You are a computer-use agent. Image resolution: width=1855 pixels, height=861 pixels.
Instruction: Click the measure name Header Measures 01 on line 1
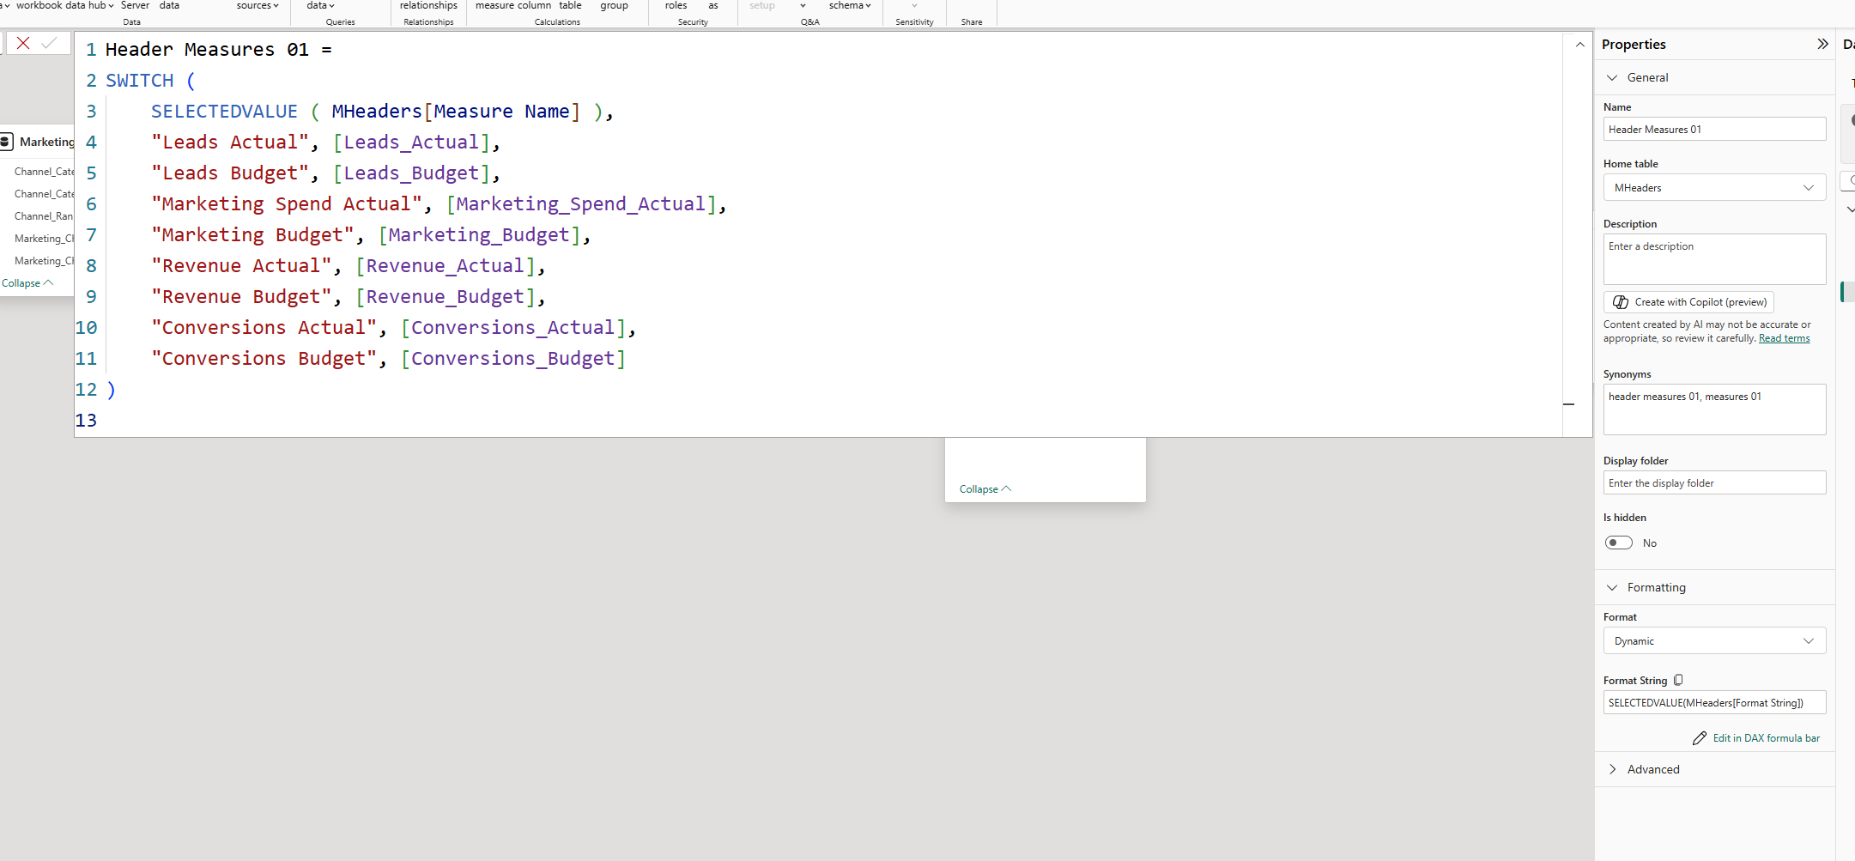pos(207,50)
